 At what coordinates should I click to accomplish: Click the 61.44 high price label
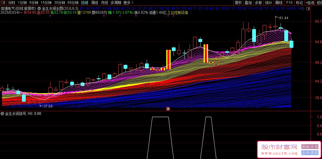coord(284,18)
